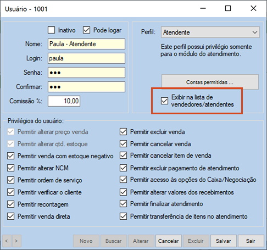Toggle Permitir cancelar venda
Viewport: 267px width, 250px height.
[123, 144]
